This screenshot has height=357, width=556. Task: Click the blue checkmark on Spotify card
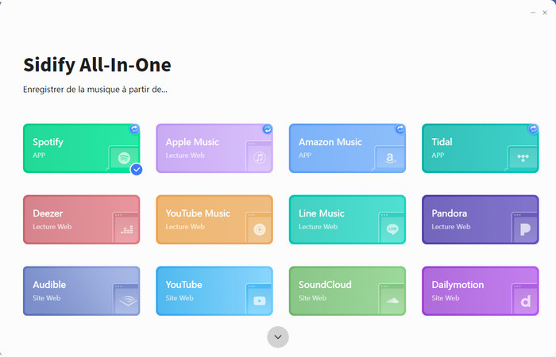(x=136, y=169)
